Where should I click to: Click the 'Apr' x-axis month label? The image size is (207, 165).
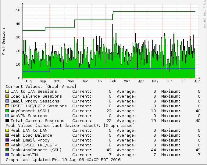[141, 81]
